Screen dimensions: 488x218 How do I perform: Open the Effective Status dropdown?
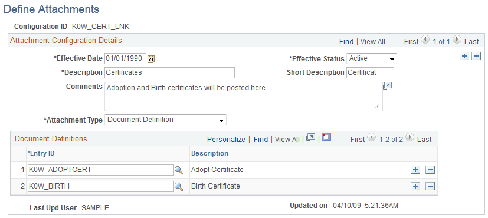click(372, 59)
